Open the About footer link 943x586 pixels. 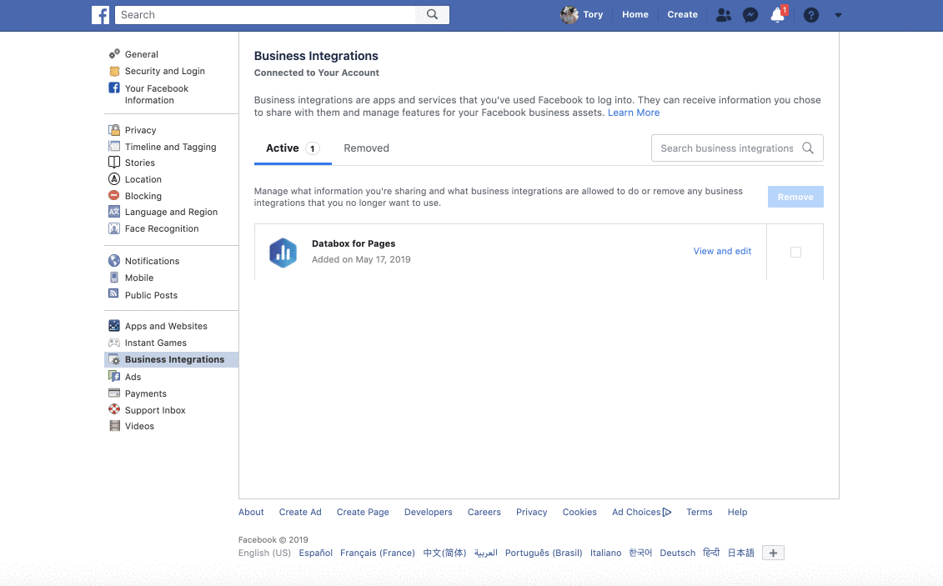coord(251,512)
